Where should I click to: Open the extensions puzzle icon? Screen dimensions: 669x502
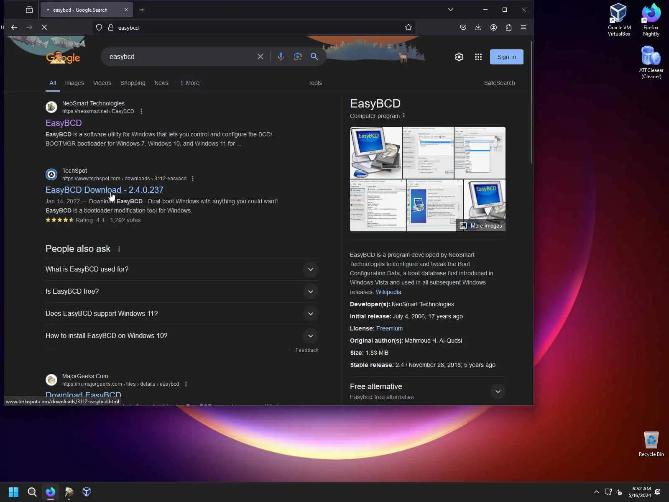pyautogui.click(x=508, y=27)
